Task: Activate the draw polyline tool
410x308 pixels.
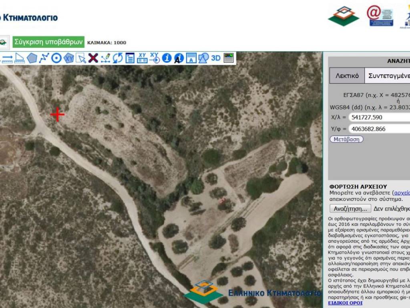Action: [x=44, y=59]
